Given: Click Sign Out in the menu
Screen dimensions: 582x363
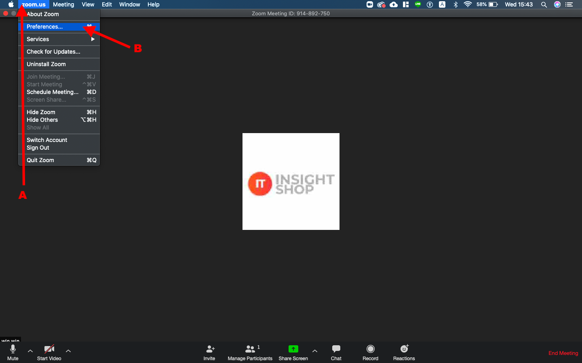Looking at the screenshot, I should tap(59, 148).
